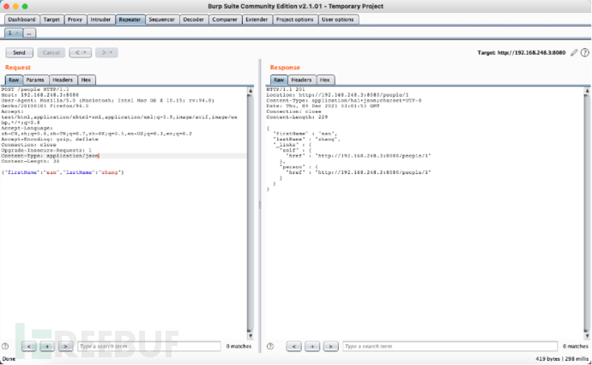
Task: Click the request pane scrollbar
Action: point(250,213)
